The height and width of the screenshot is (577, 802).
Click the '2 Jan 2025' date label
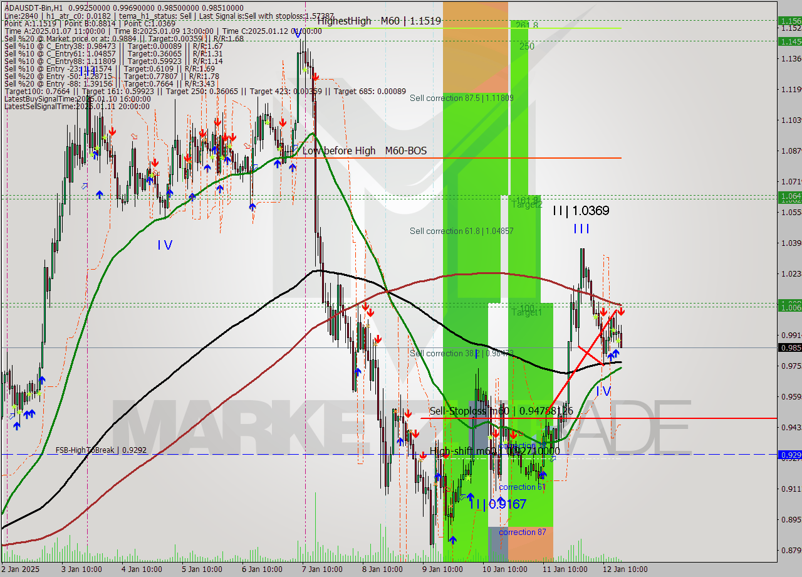pyautogui.click(x=21, y=569)
